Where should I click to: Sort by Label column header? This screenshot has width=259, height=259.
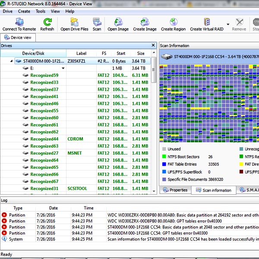pyautogui.click(x=81, y=54)
